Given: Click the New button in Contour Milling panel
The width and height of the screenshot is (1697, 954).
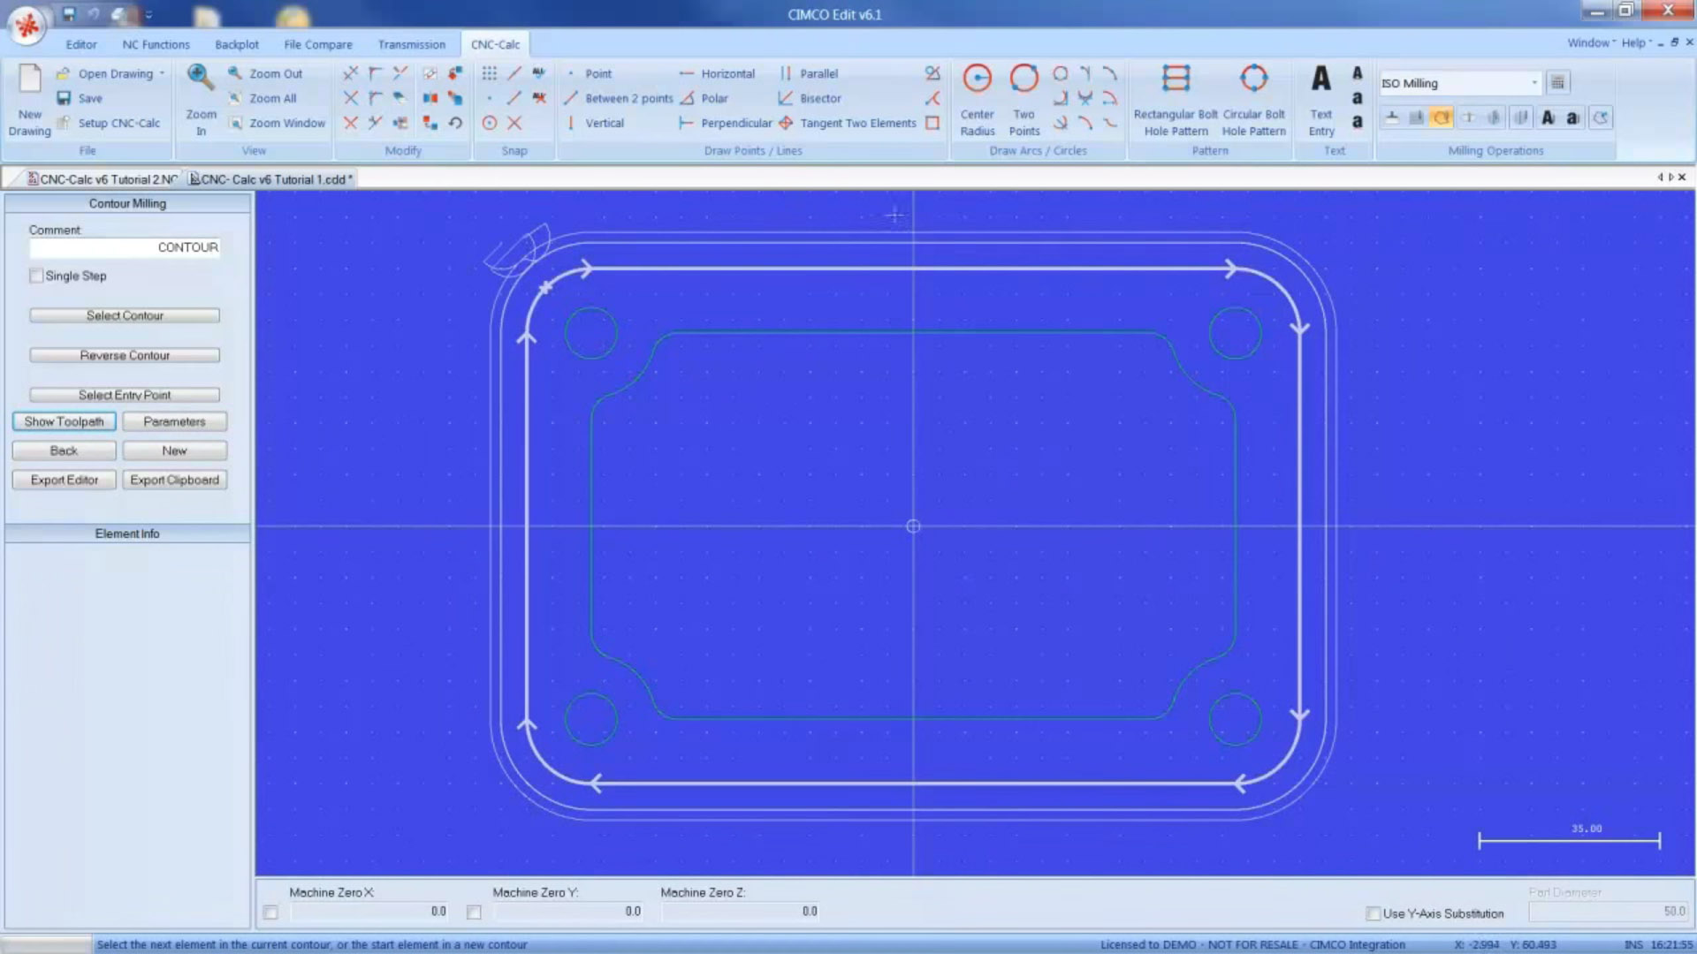Looking at the screenshot, I should point(174,450).
